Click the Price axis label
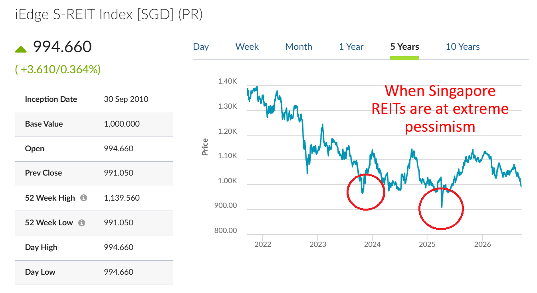 pyautogui.click(x=205, y=147)
